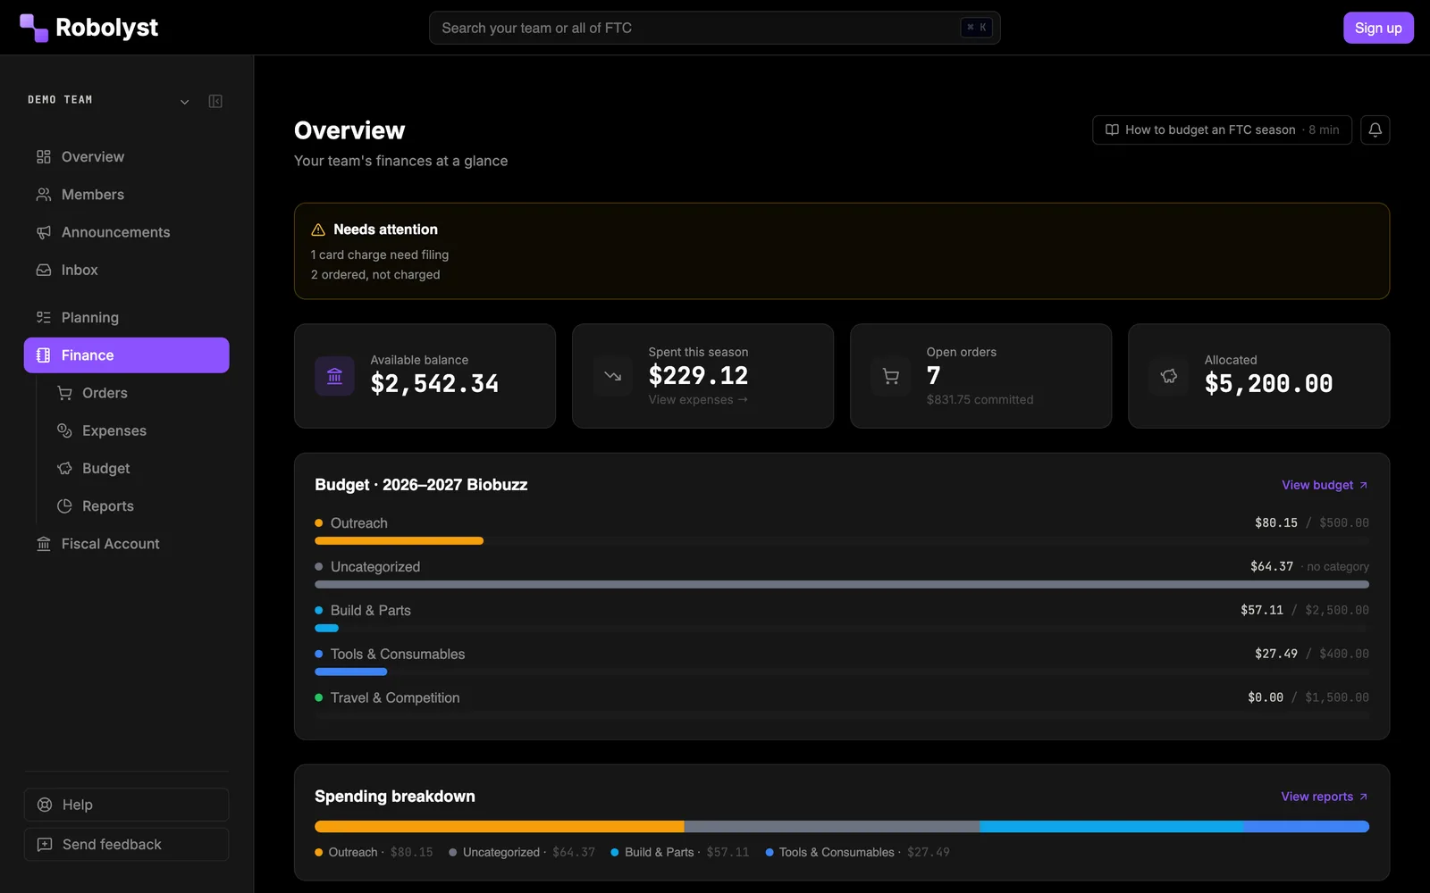The image size is (1430, 893).
Task: Click the Open orders count 7
Action: [933, 375]
